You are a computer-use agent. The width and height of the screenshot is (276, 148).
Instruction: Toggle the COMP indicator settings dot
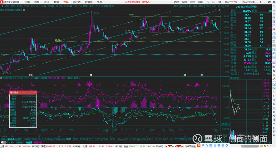1,78
